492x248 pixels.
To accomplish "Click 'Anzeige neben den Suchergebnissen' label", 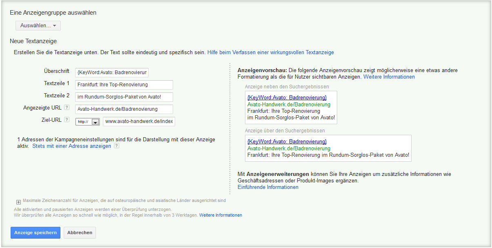I will (287, 87).
